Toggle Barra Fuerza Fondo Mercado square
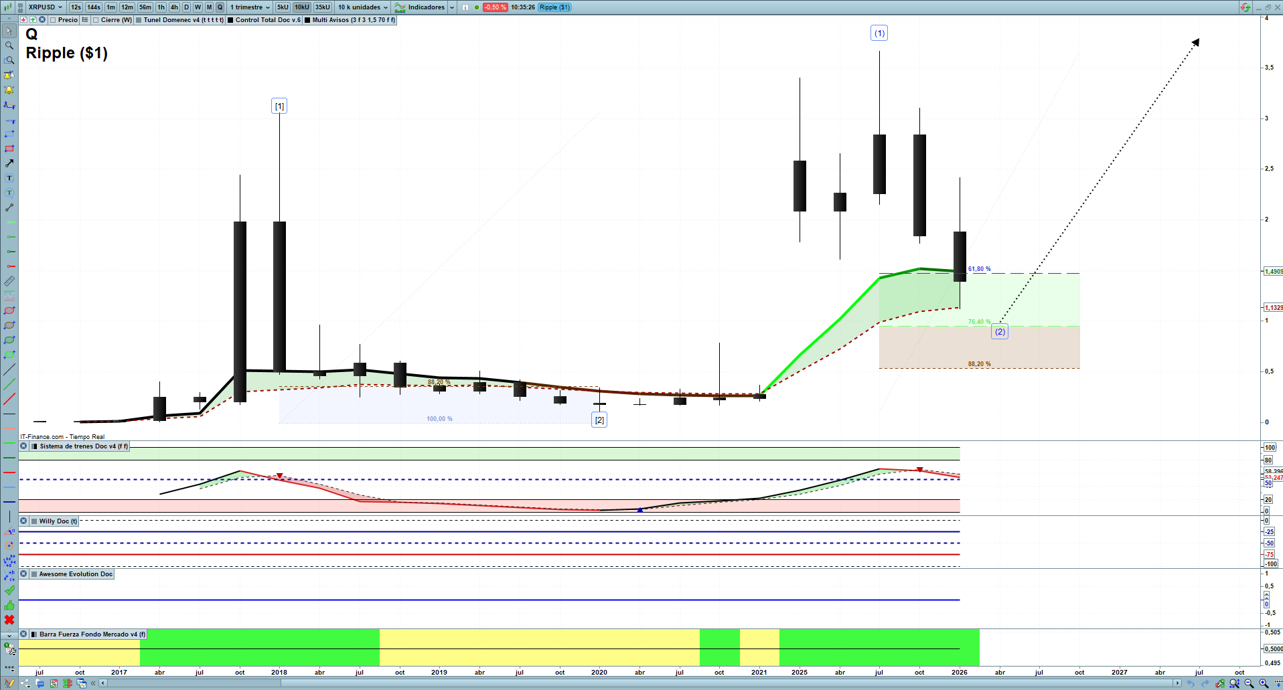Image resolution: width=1283 pixels, height=690 pixels. point(34,634)
